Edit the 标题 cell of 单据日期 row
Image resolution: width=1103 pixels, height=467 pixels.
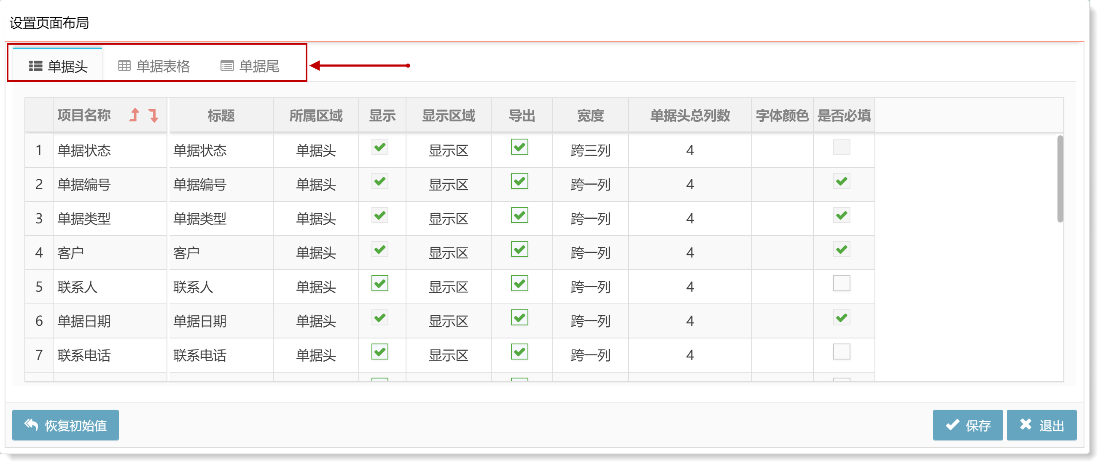coord(221,321)
